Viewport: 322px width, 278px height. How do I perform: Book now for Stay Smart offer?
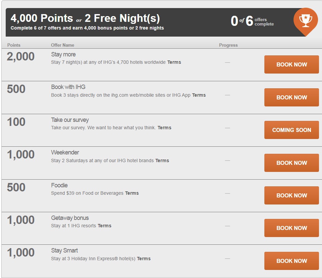click(292, 261)
